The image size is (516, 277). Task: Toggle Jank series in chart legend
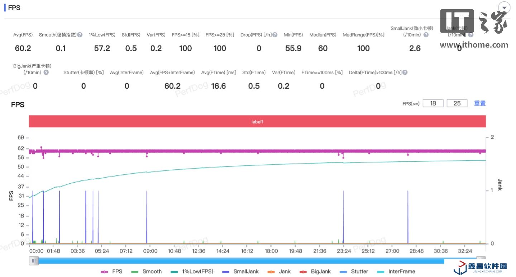coord(279,272)
